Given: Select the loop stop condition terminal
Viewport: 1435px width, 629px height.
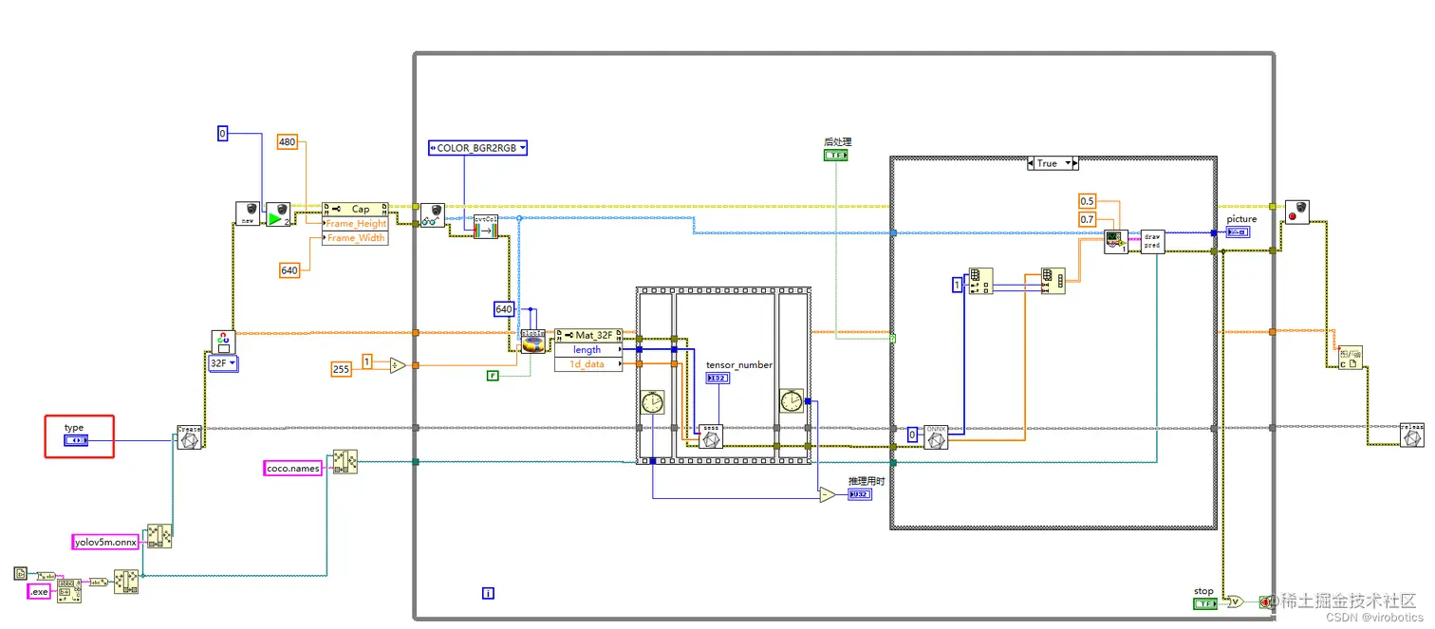Looking at the screenshot, I should [1266, 601].
